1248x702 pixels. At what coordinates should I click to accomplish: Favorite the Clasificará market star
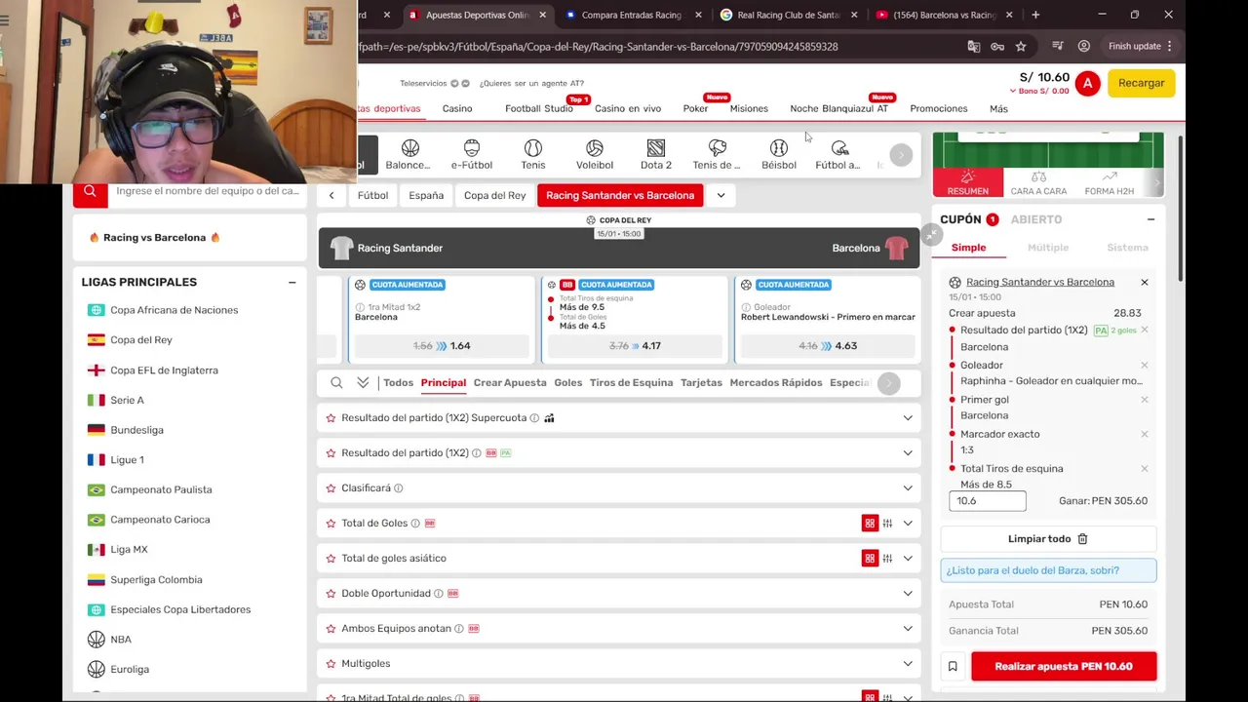click(331, 488)
